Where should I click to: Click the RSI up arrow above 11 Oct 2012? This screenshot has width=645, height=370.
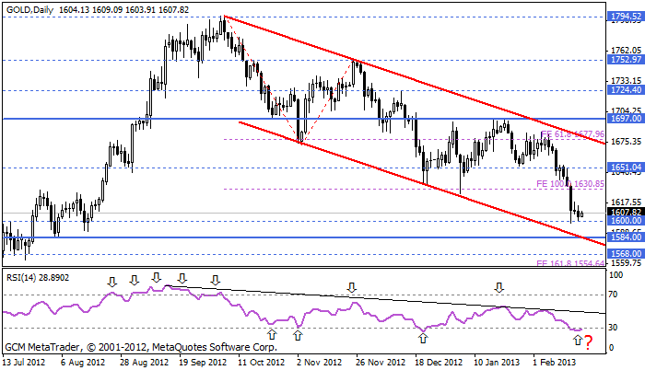click(x=272, y=333)
